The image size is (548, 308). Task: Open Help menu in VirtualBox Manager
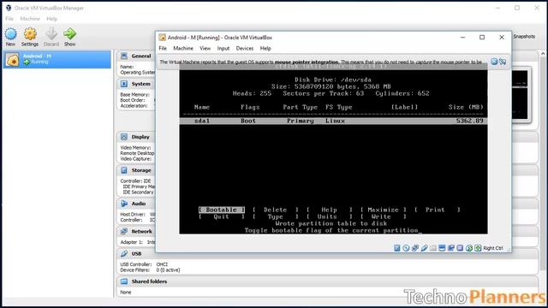click(51, 19)
